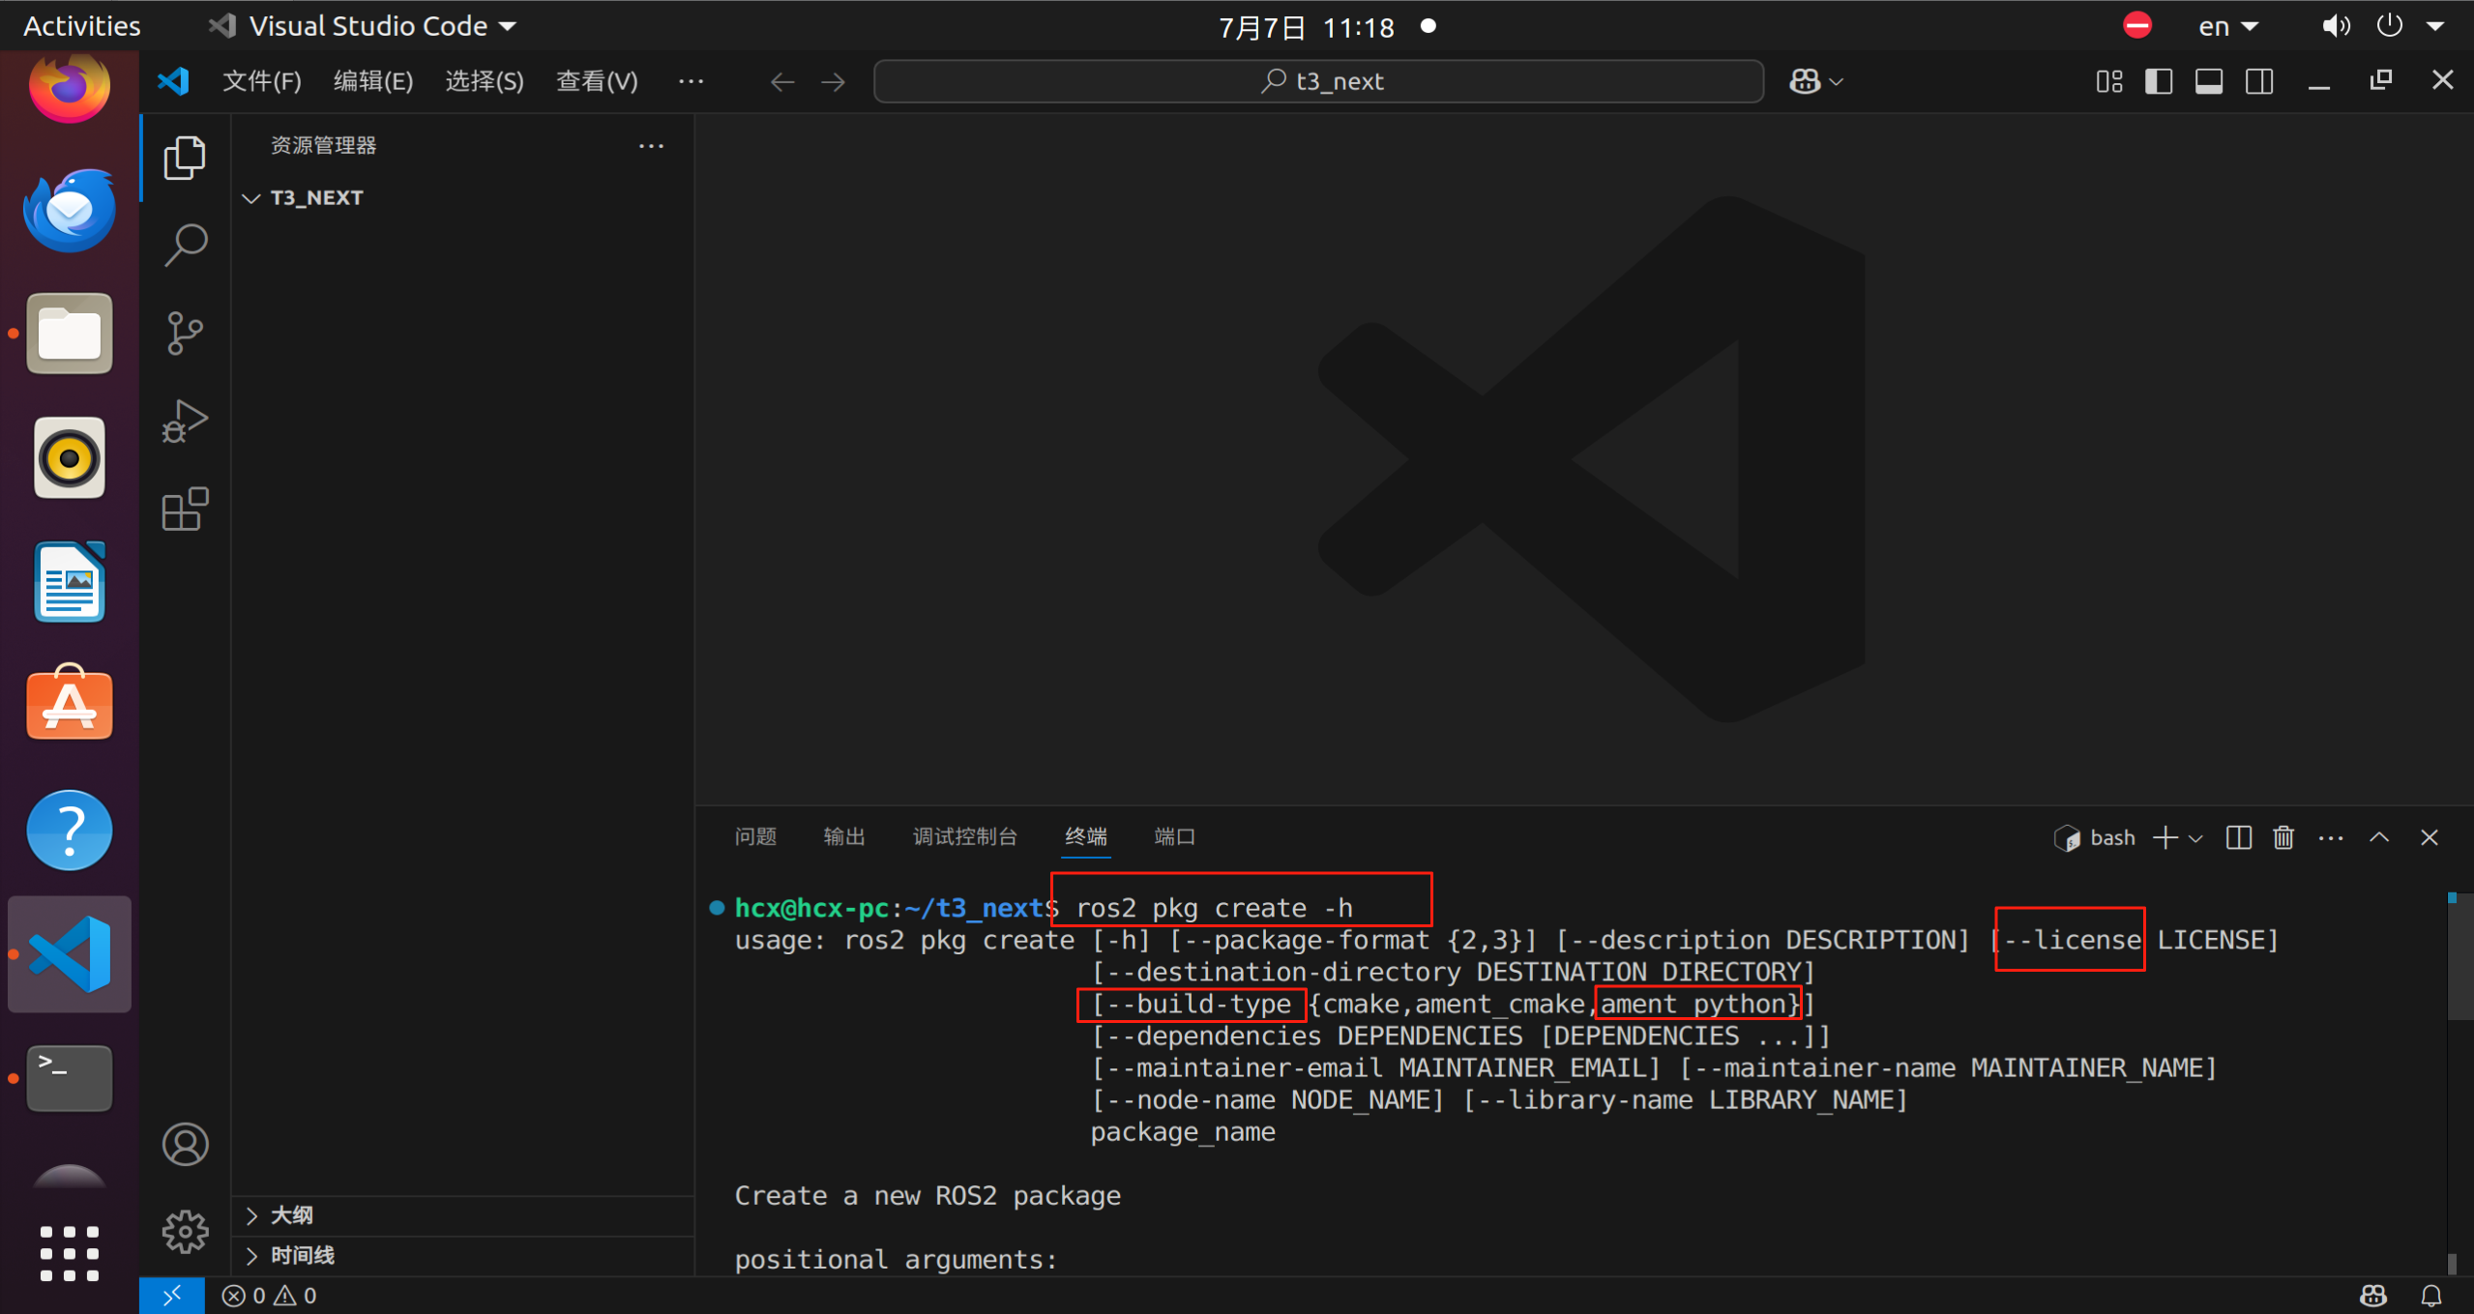The image size is (2474, 1314).
Task: Navigate forward with the right arrow
Action: tap(833, 82)
